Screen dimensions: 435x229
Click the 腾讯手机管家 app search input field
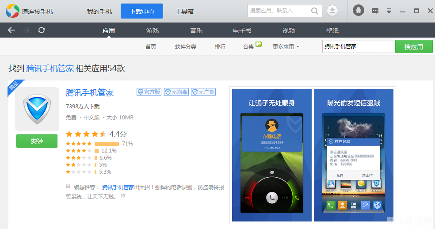[358, 46]
